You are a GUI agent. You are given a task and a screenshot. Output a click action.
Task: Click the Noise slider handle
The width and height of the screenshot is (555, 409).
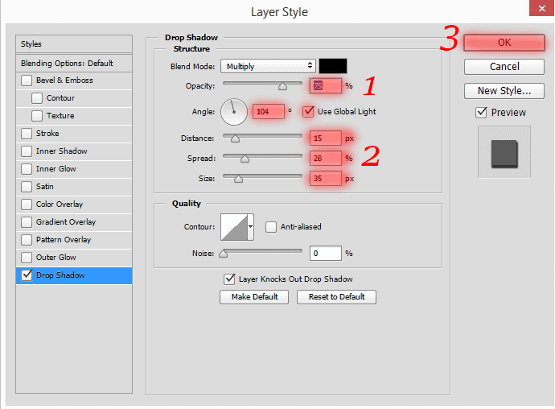click(224, 254)
